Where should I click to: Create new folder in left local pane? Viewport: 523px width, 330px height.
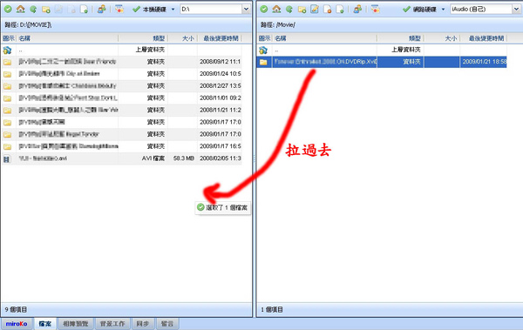click(x=46, y=10)
